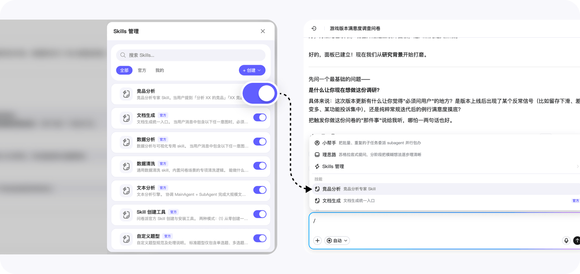This screenshot has height=274, width=580.
Task: Toggle the 自定义题型 skill switch
Action: click(x=260, y=238)
